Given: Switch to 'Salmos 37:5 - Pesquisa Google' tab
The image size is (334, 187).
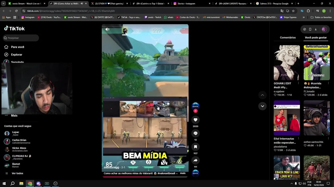Looking at the screenshot, I should [x=275, y=4].
